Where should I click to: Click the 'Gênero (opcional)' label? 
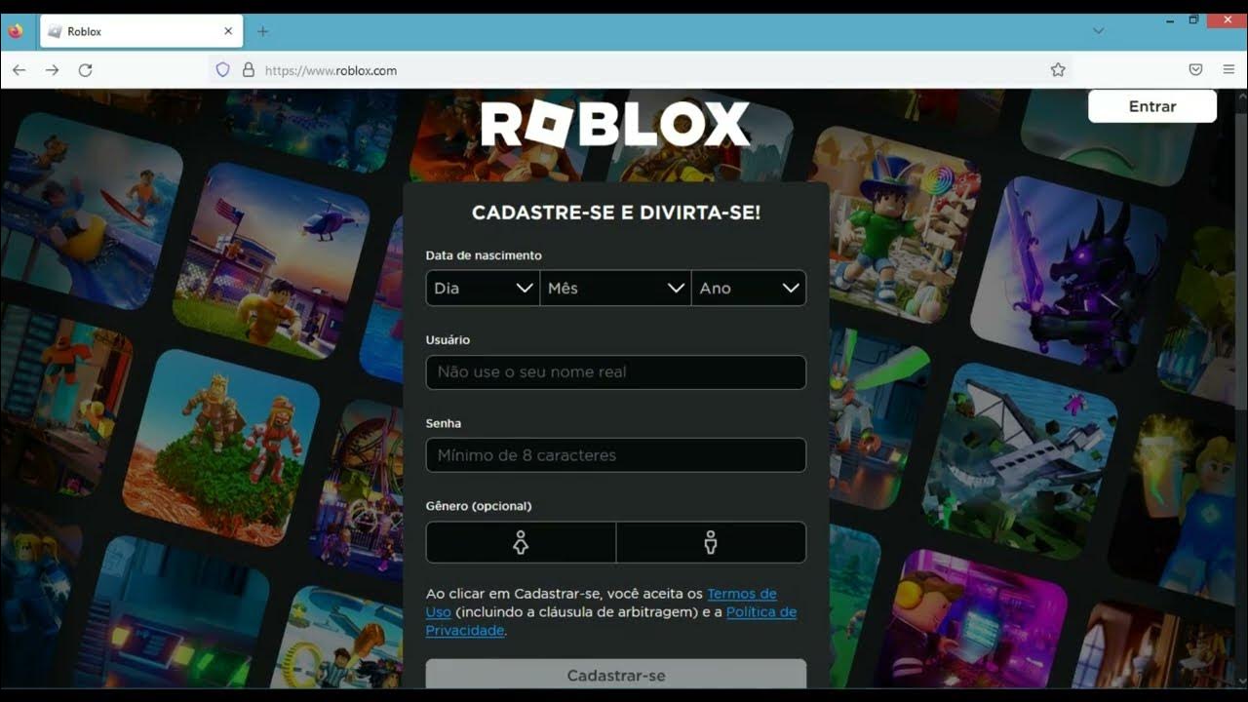tap(479, 506)
